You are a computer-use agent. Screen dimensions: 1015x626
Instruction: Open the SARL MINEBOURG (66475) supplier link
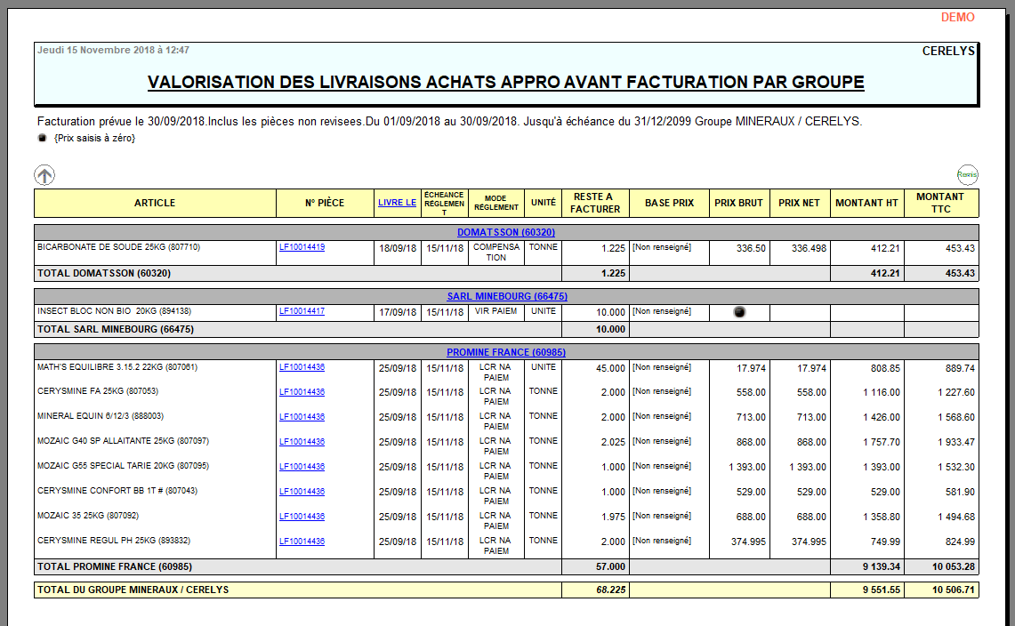(x=507, y=296)
